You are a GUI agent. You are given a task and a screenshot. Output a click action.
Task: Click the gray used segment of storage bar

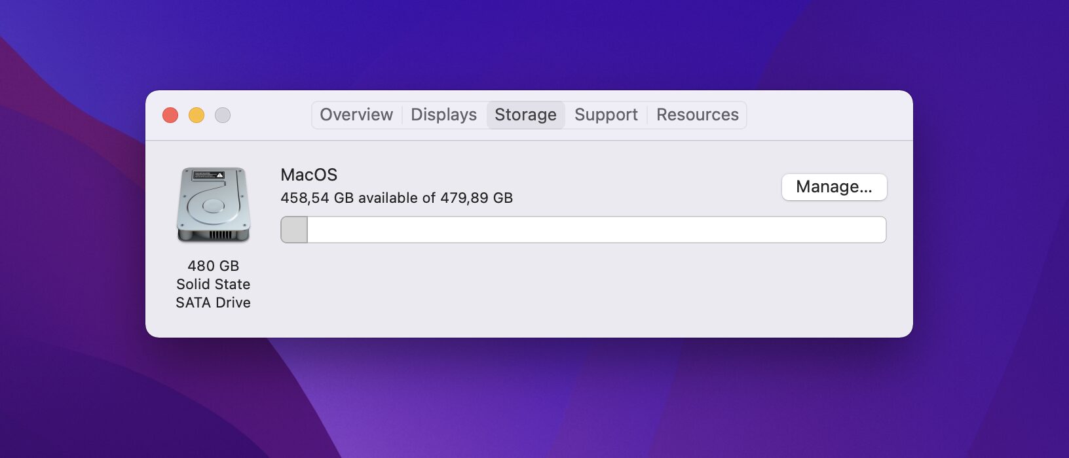[294, 230]
